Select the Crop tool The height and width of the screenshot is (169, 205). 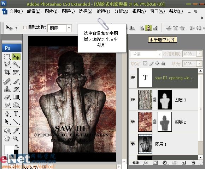coord(7,72)
